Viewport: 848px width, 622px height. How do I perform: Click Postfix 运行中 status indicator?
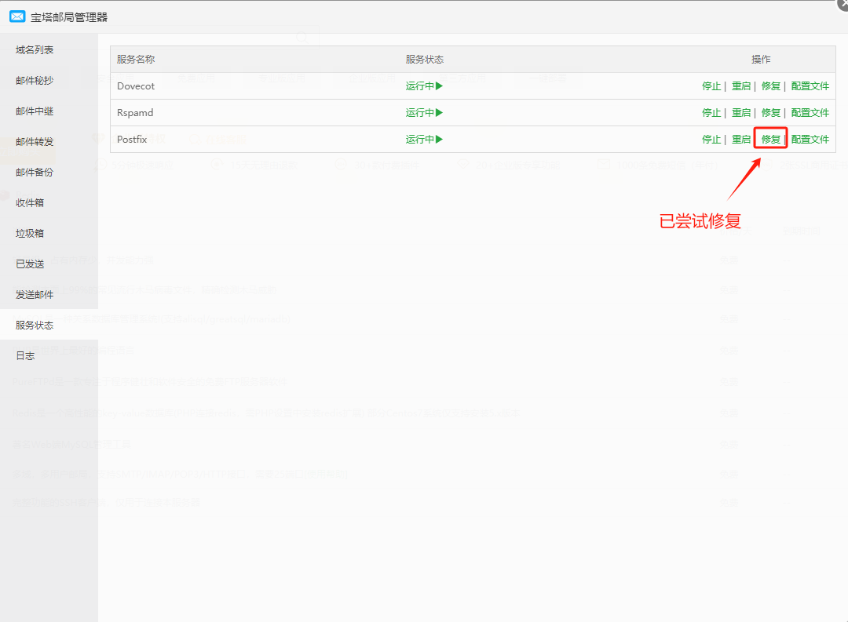(x=424, y=140)
